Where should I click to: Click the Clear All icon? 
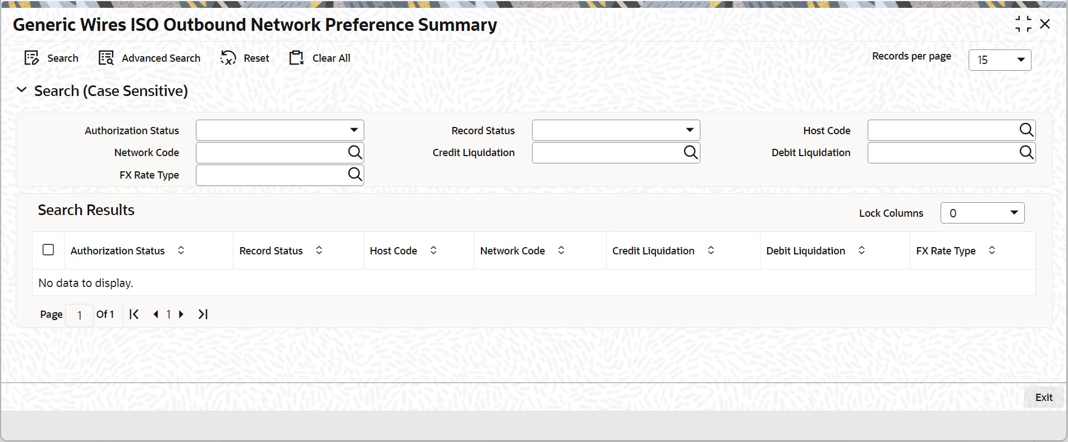296,58
